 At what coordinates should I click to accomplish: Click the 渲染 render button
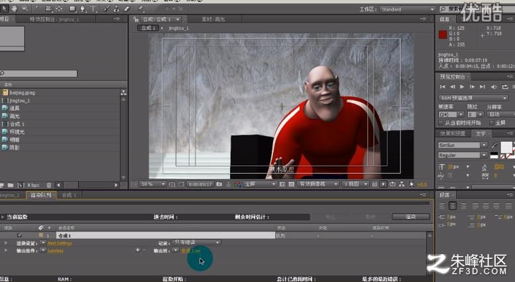[x=411, y=217]
